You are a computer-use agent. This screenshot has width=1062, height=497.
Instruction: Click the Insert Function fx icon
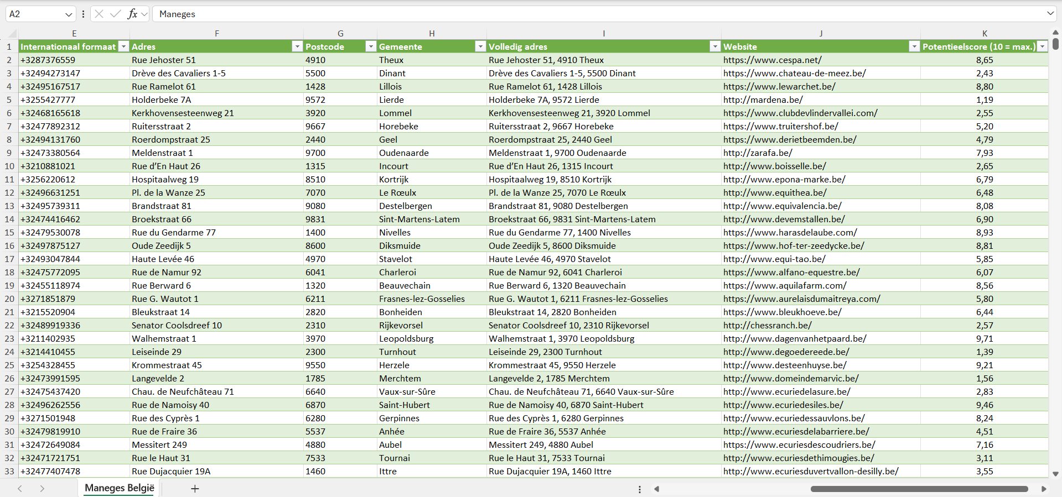pos(132,14)
